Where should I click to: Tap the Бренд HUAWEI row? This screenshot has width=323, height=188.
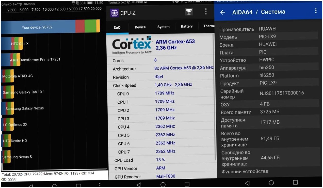[x=269, y=45]
